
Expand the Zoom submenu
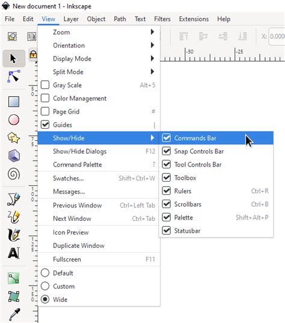coord(99,32)
